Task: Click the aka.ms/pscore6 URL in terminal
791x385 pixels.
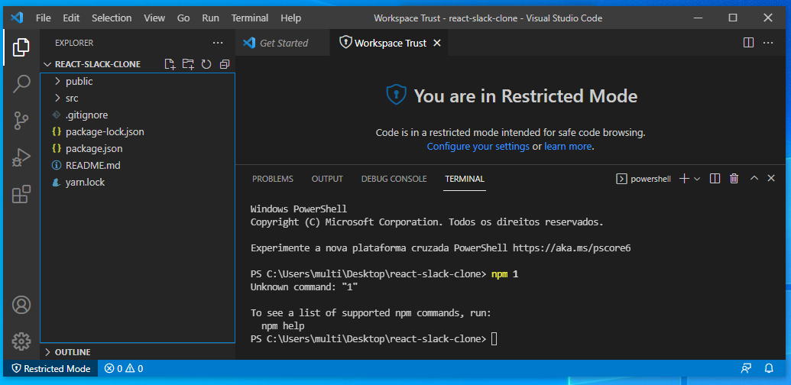Action: [x=572, y=248]
